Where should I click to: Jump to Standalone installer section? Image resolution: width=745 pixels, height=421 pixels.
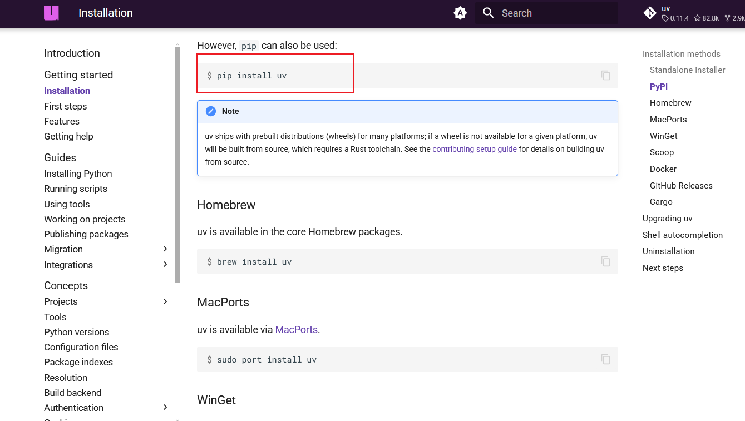[688, 70]
